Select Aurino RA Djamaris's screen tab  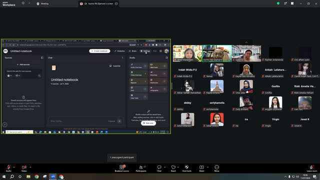tap(98, 3)
